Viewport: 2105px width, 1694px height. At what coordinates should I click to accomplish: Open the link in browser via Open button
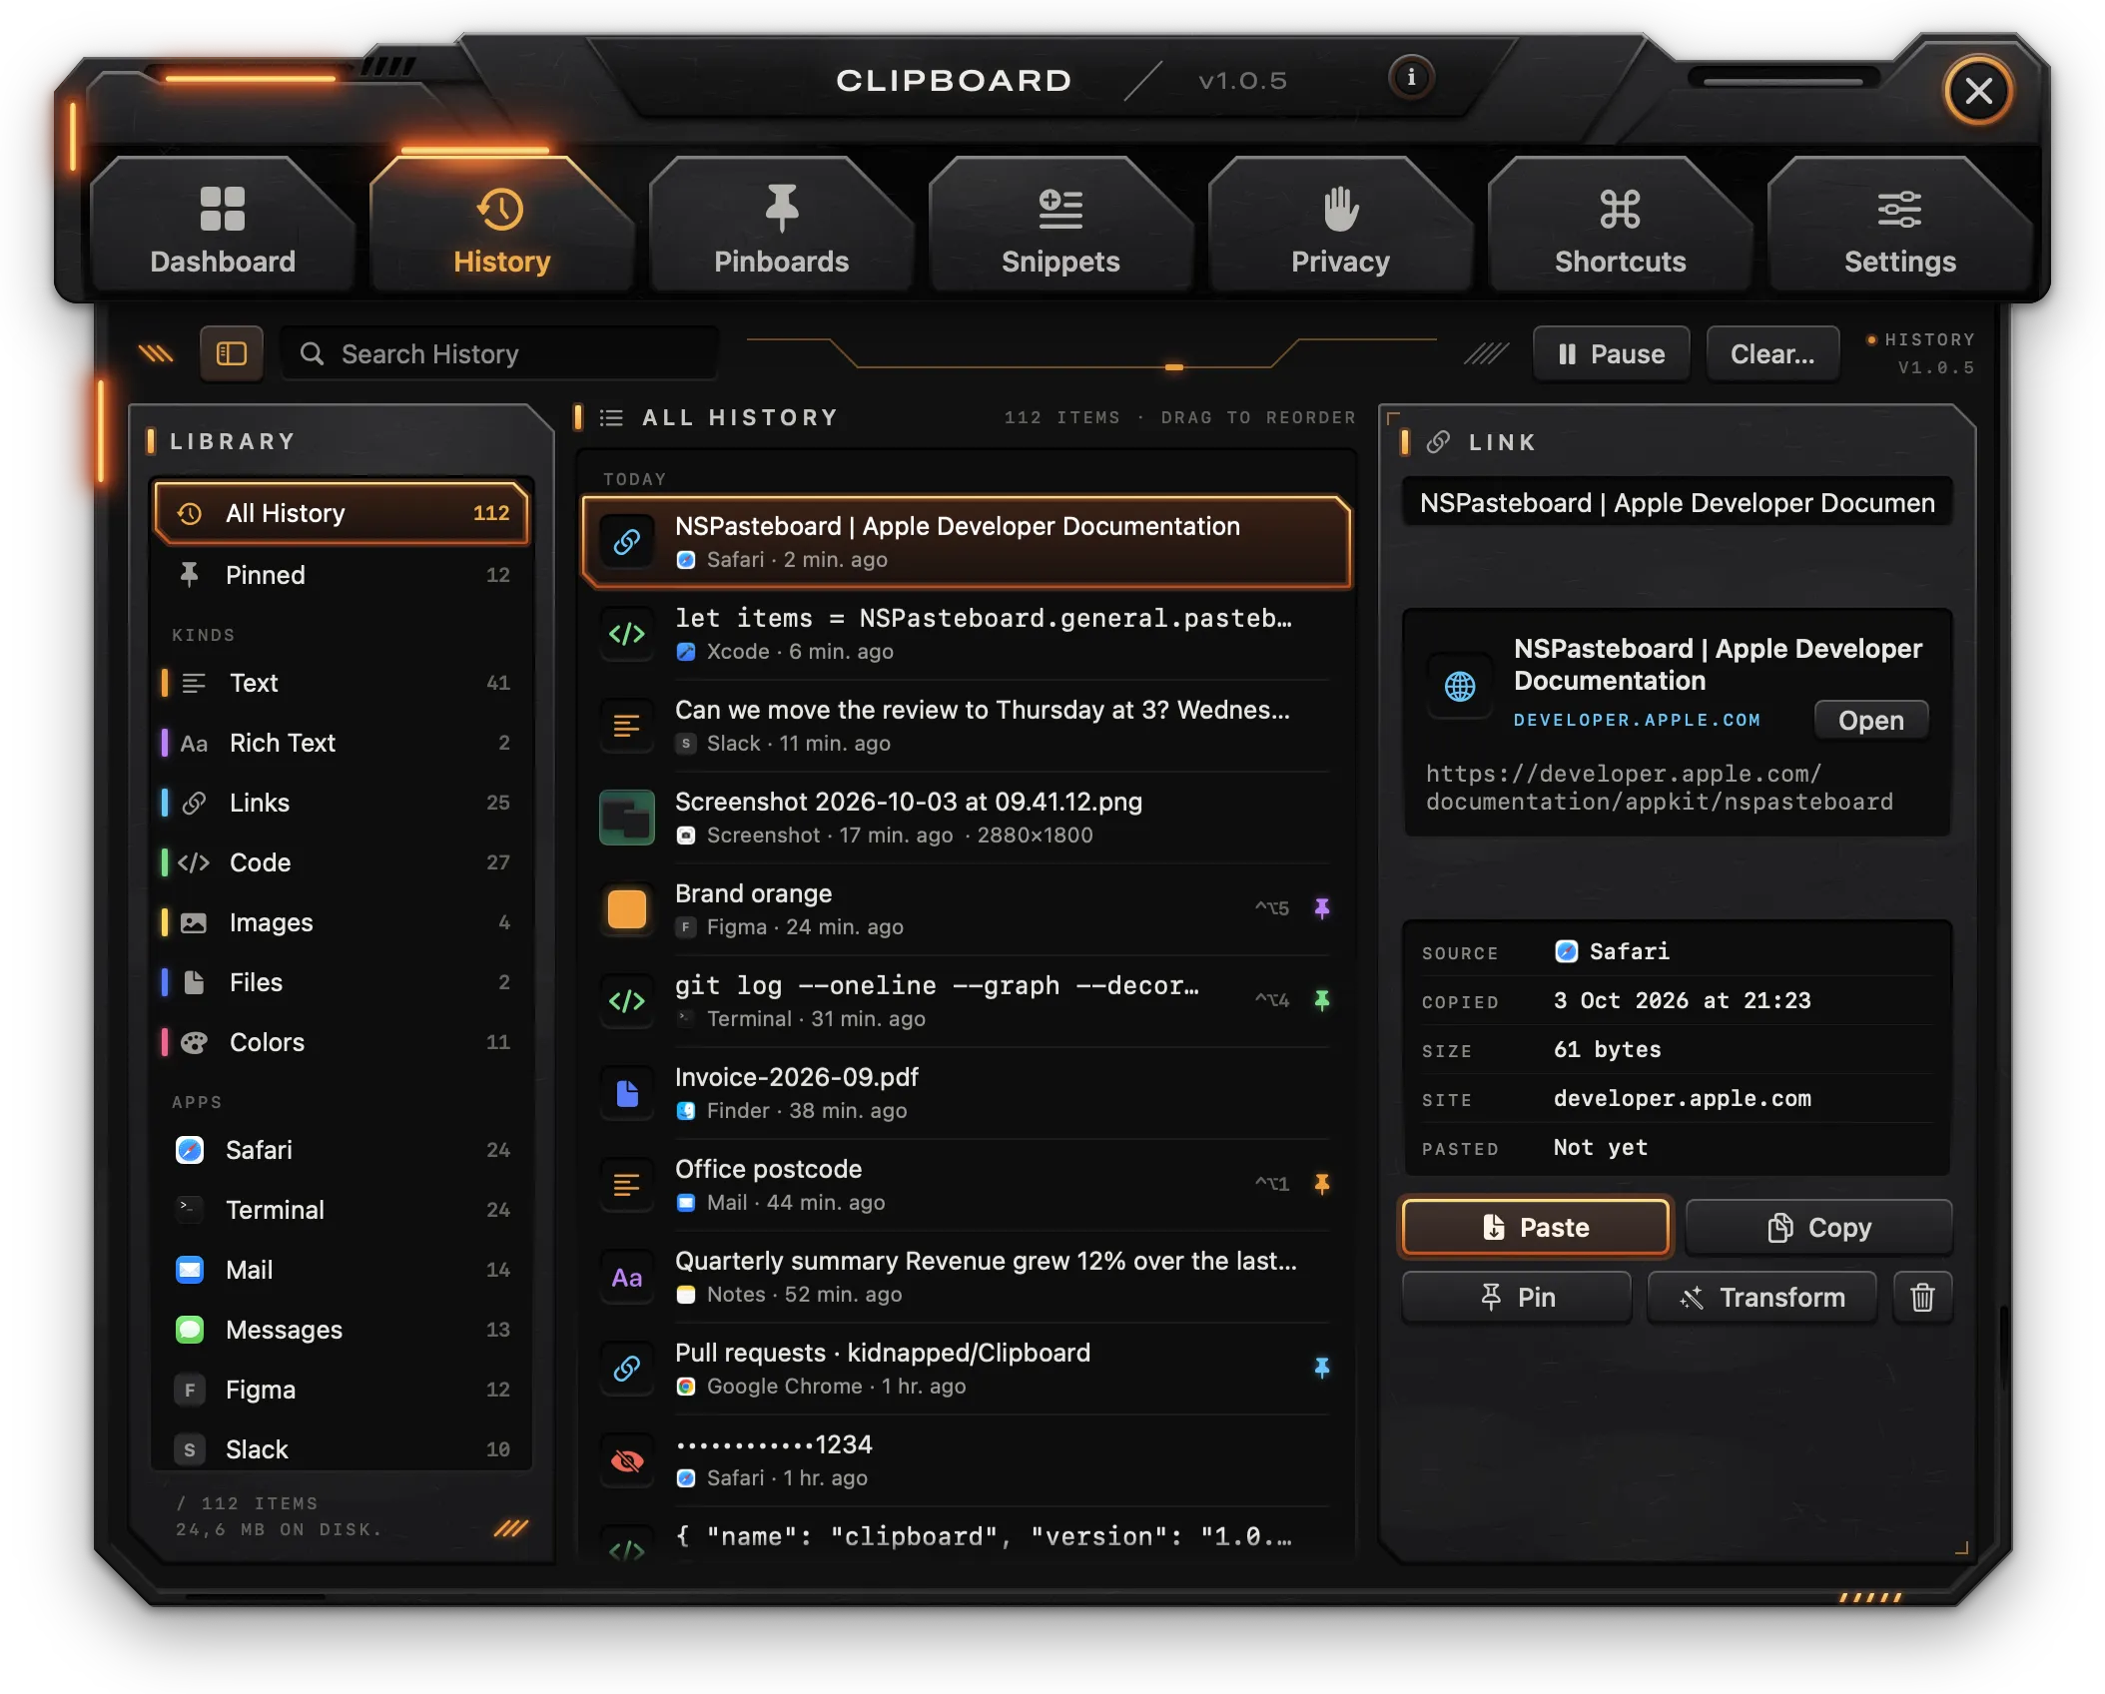pos(1870,721)
